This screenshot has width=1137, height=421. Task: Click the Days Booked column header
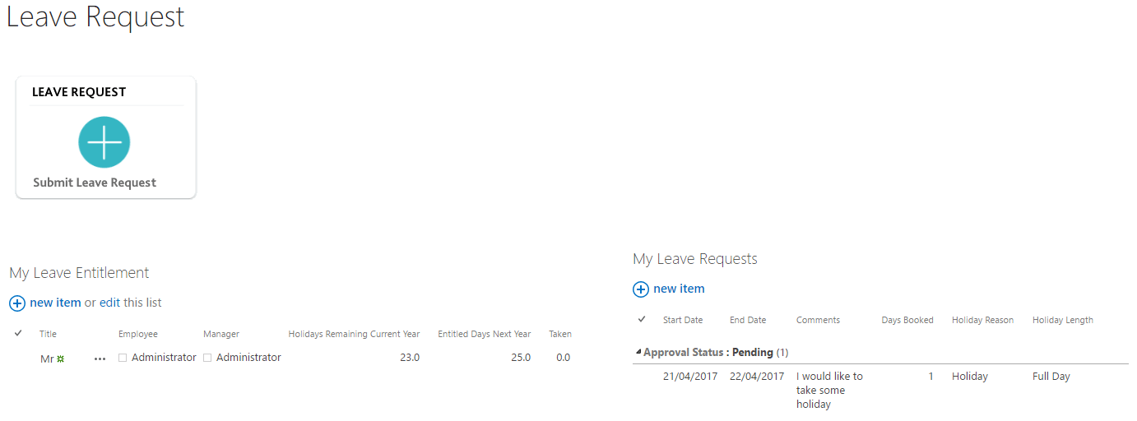[x=907, y=320]
